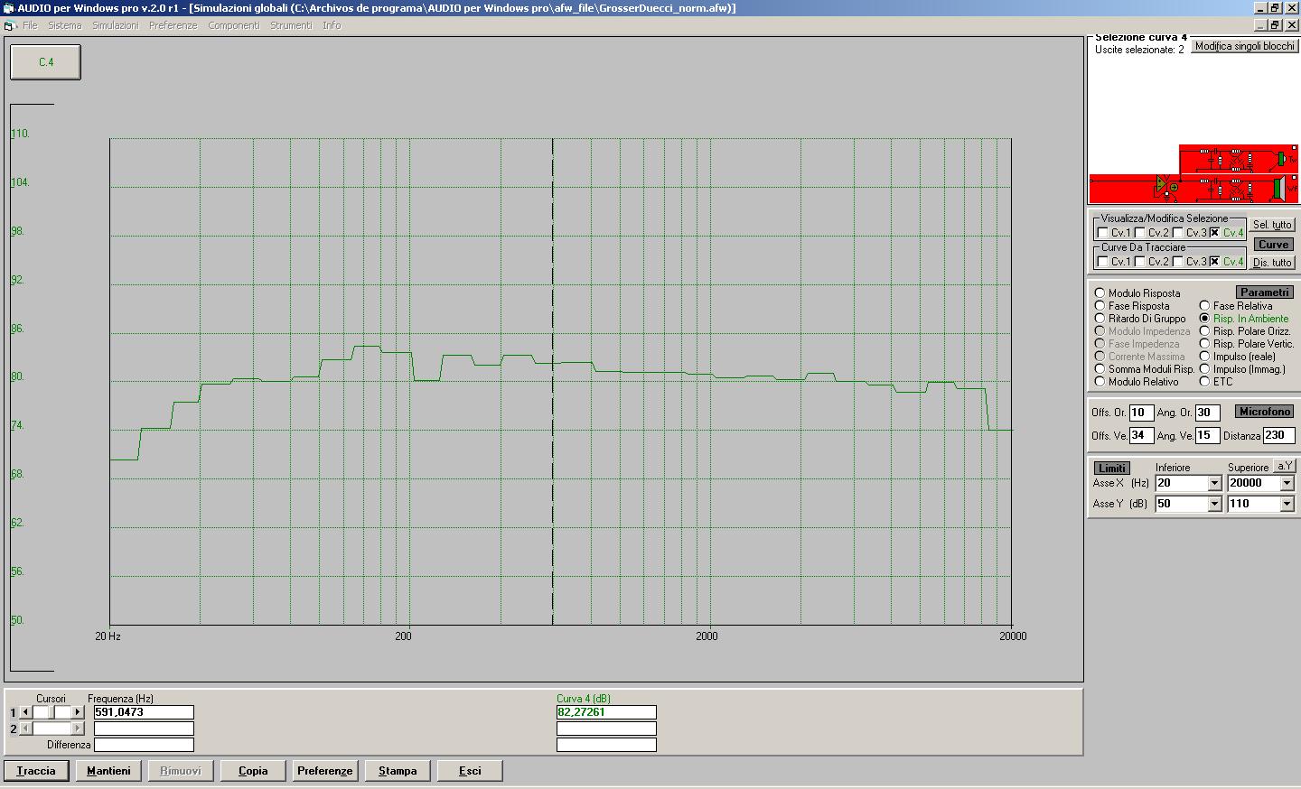Click the a.Y auto-scale button
1301x789 pixels.
1284,466
